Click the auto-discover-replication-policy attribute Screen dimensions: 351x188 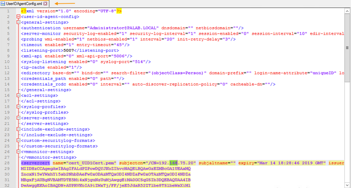click(179, 84)
